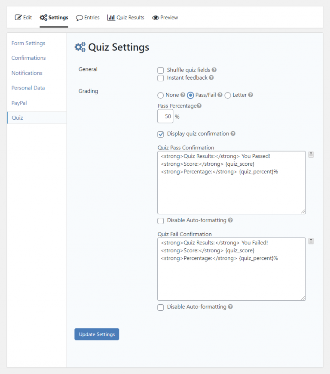This screenshot has height=374, width=330.
Task: Click the help icon beside the Pass/Fail option
Action: [x=220, y=95]
